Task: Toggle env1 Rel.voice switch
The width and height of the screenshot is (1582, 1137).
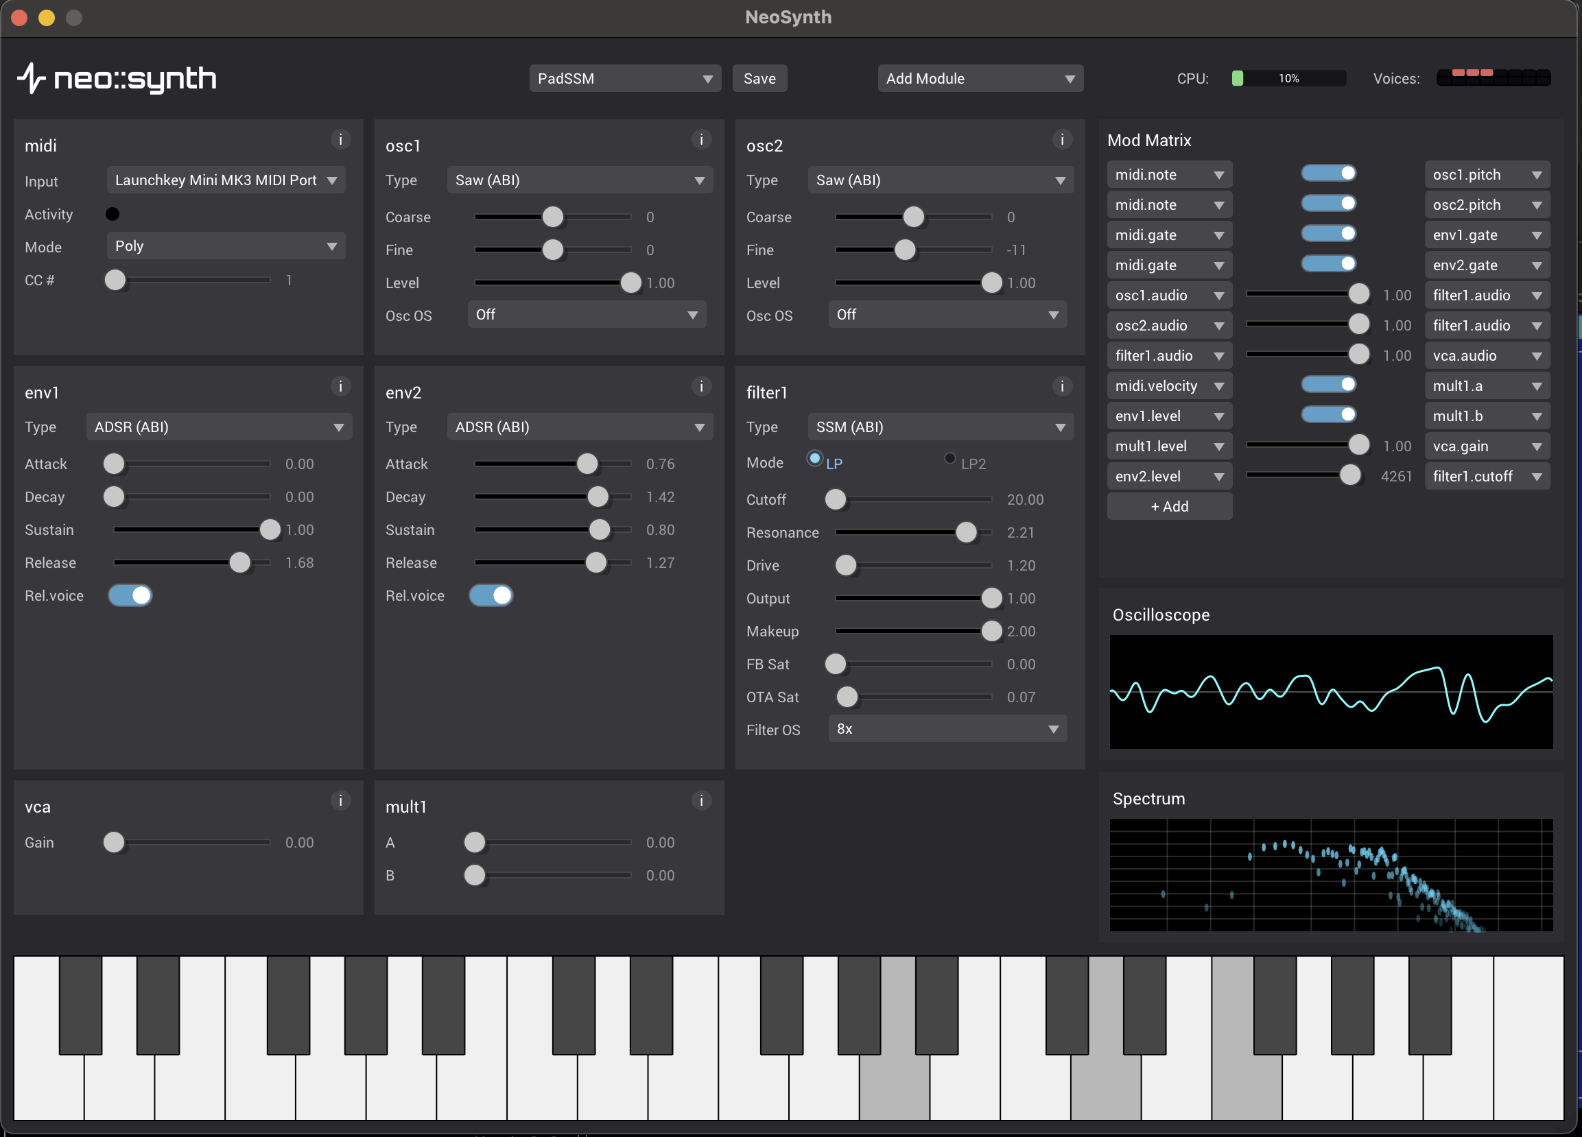Action: (130, 595)
